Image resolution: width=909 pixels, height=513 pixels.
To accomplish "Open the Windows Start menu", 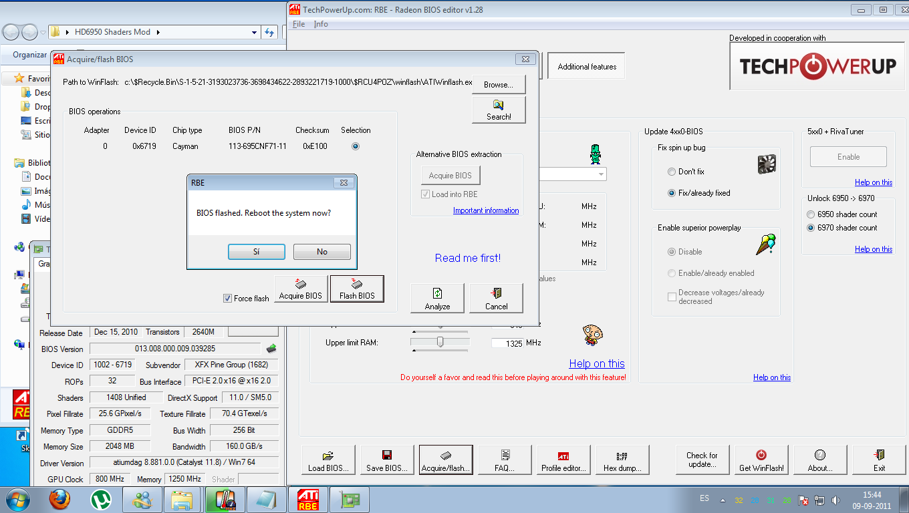I will [x=17, y=500].
